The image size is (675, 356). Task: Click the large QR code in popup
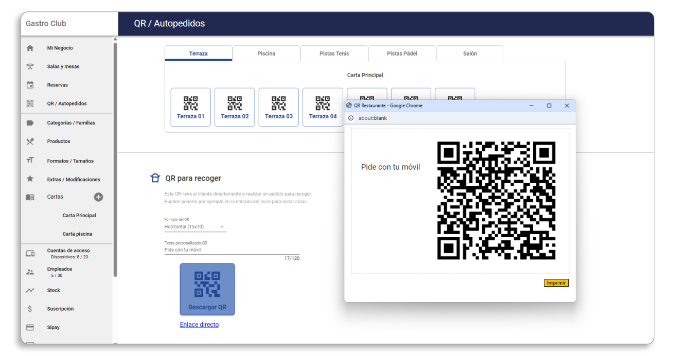[496, 200]
